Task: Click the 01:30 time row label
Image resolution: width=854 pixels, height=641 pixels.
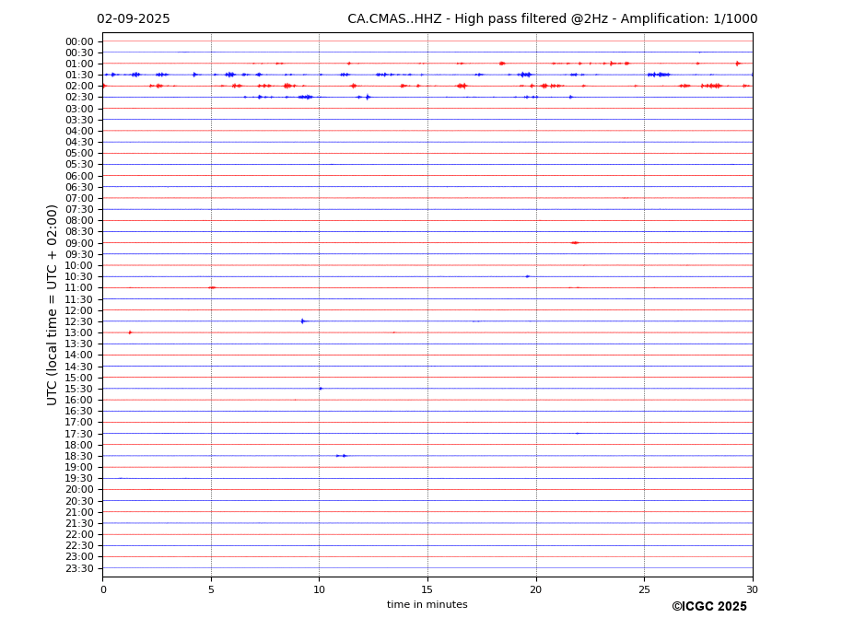Action: (79, 75)
